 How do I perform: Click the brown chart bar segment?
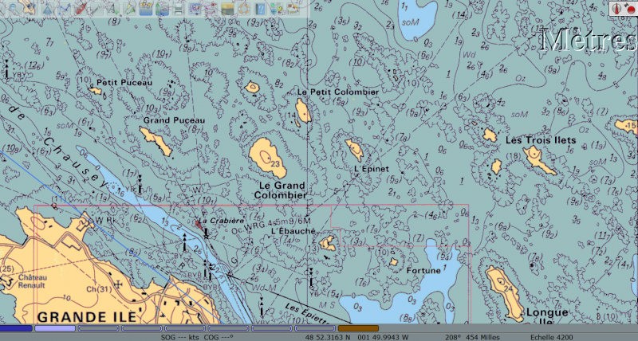(x=358, y=328)
